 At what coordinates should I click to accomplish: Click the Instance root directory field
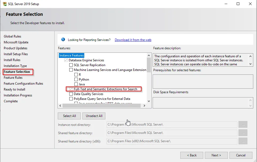tap(172, 125)
